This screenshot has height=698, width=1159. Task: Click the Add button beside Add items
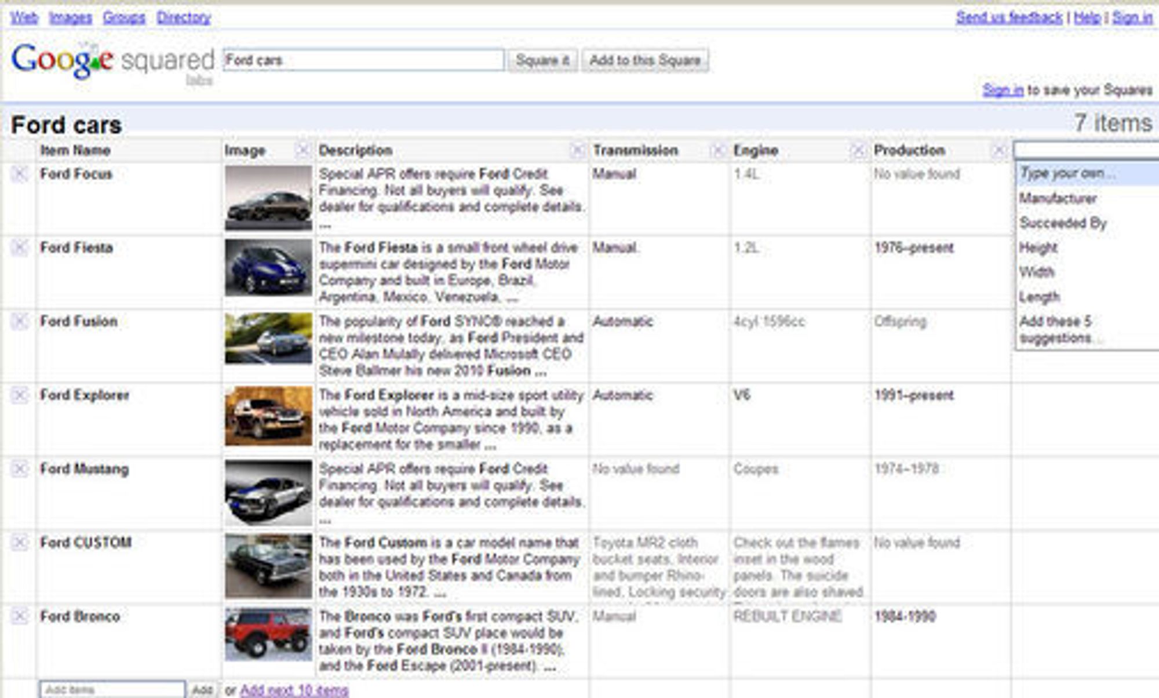[x=202, y=689]
